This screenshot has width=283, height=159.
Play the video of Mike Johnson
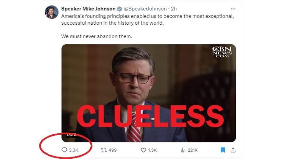pyautogui.click(x=149, y=93)
